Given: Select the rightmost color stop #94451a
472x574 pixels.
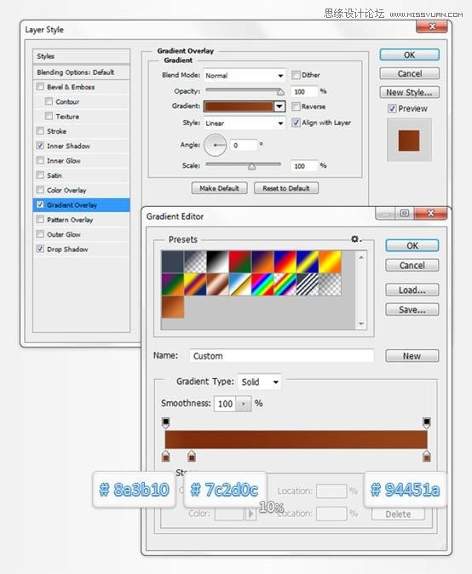Looking at the screenshot, I should click(x=427, y=456).
